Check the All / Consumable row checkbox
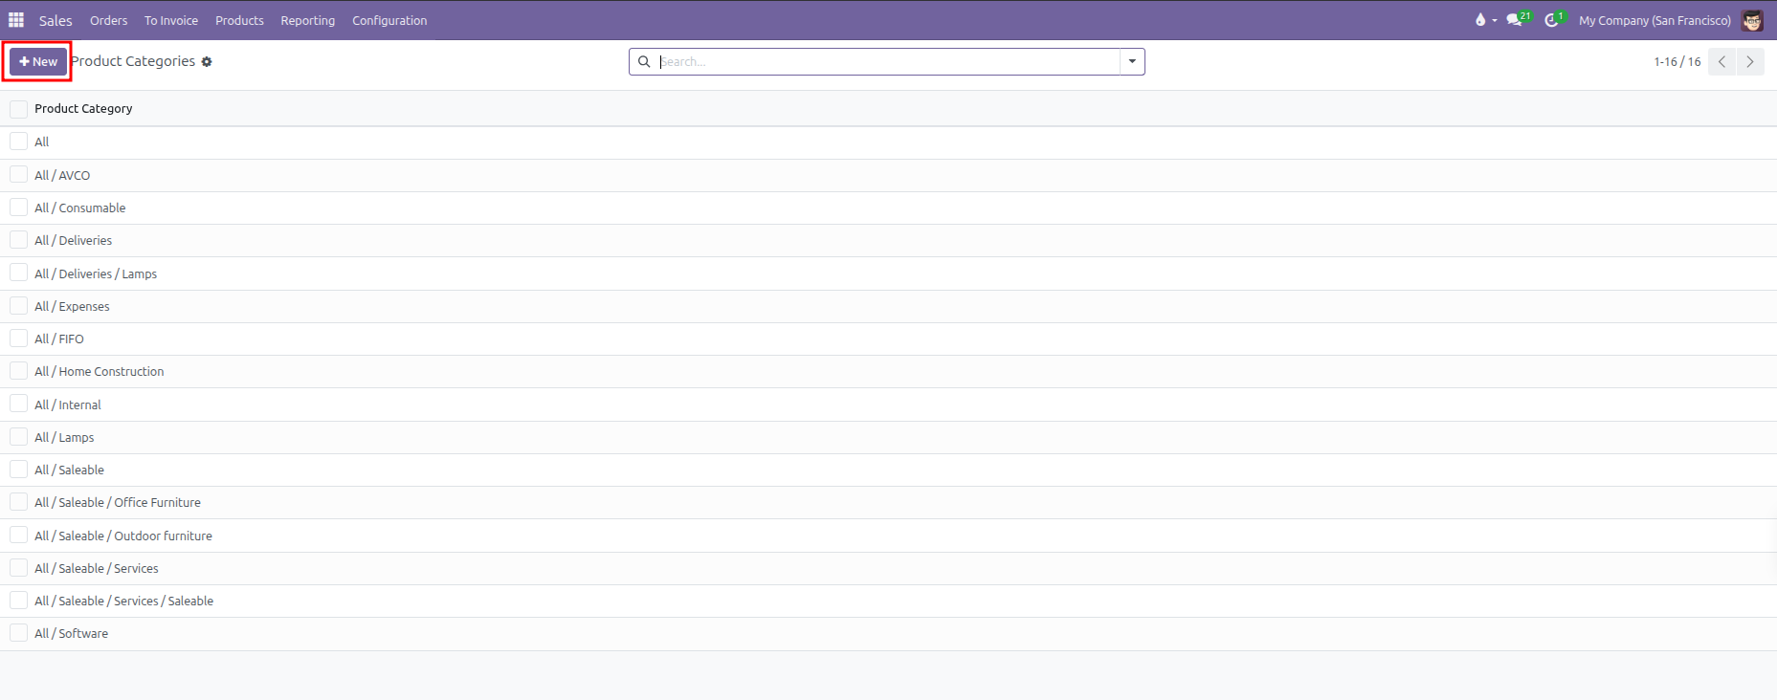The height and width of the screenshot is (700, 1777). (18, 207)
